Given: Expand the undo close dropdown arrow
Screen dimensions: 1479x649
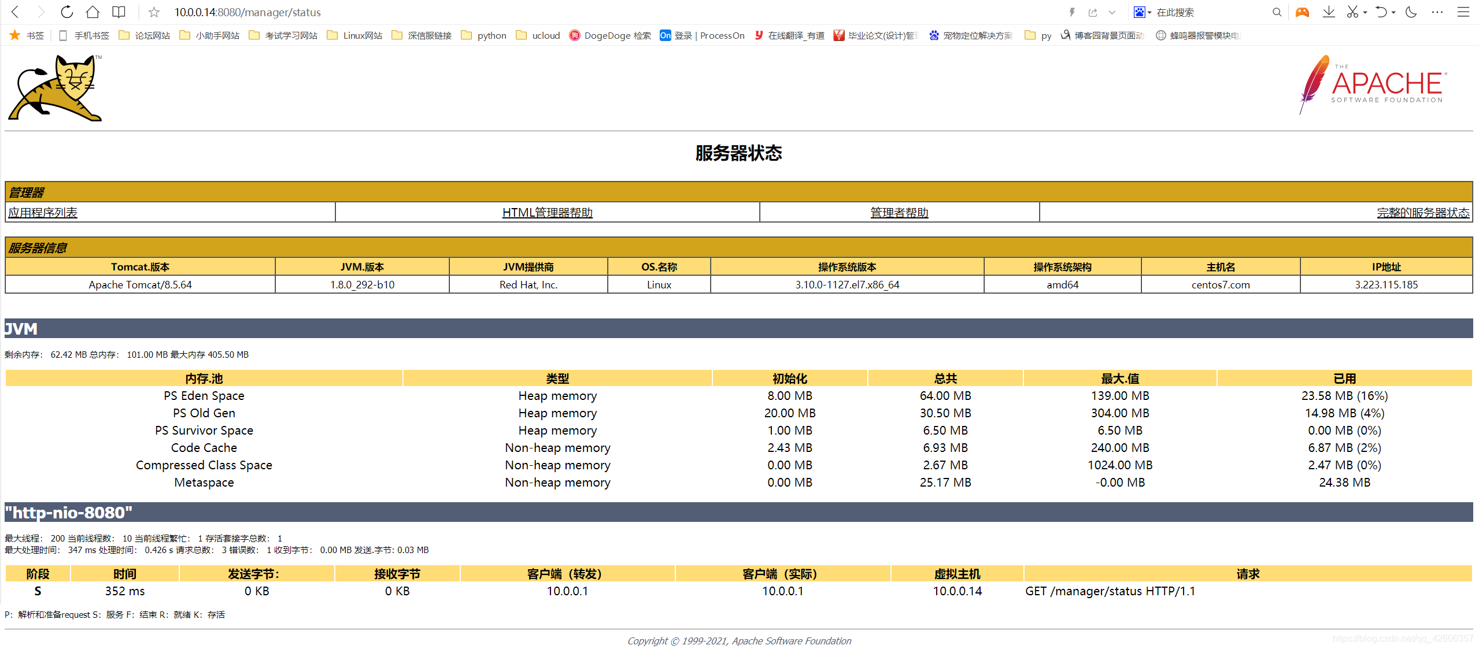Looking at the screenshot, I should (1393, 12).
